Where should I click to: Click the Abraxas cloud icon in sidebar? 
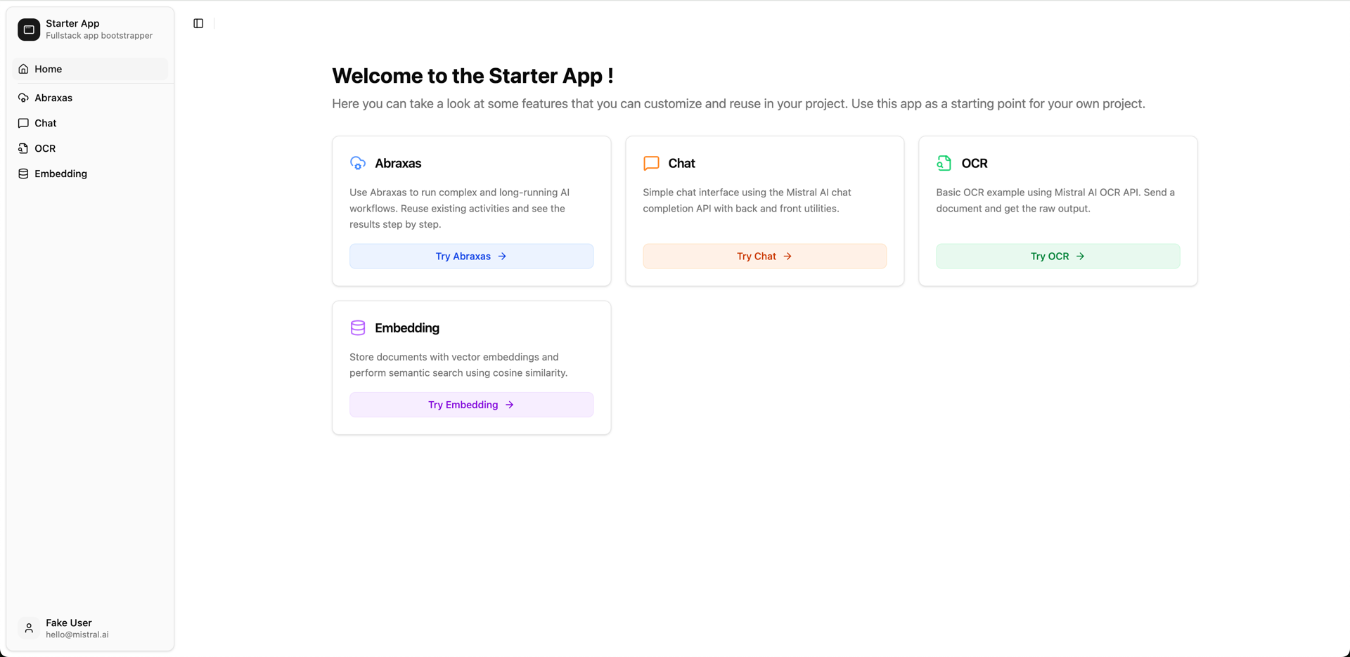23,98
